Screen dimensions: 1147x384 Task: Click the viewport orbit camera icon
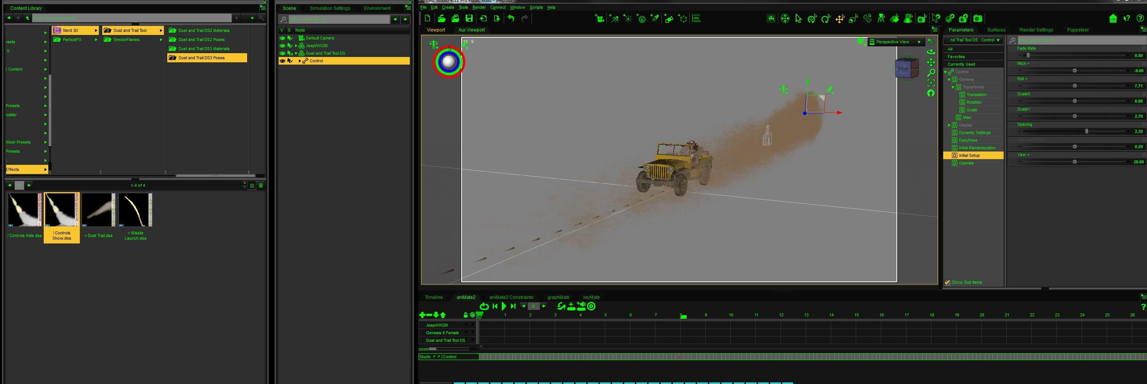(x=931, y=52)
